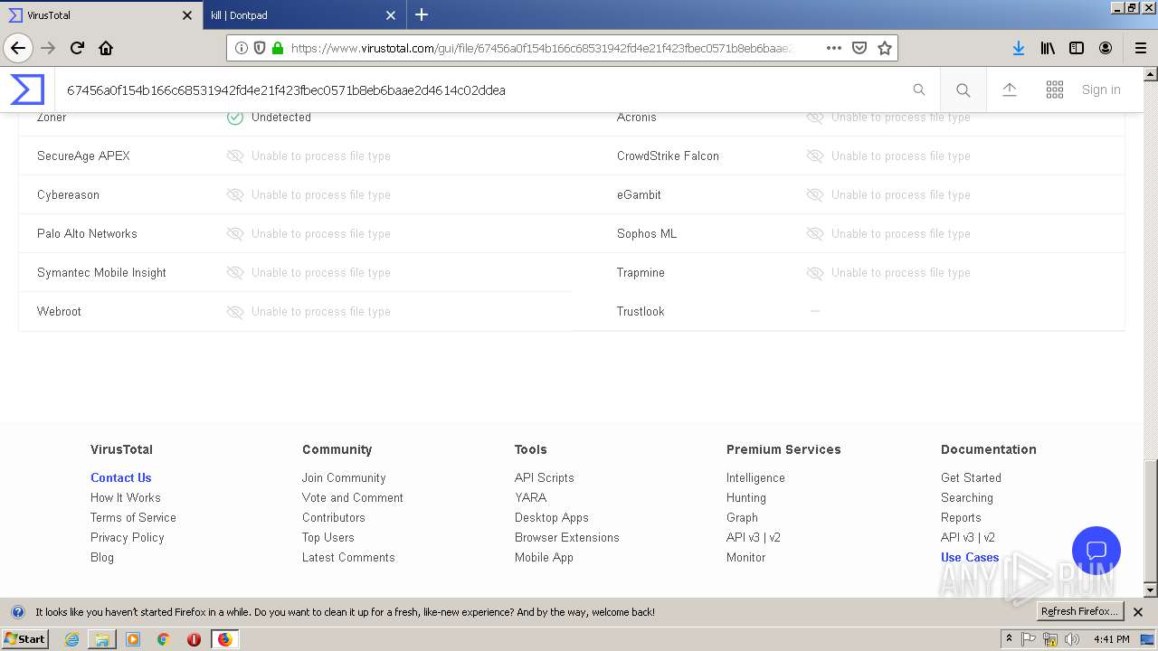Open the tracking protection shield

(x=260, y=48)
